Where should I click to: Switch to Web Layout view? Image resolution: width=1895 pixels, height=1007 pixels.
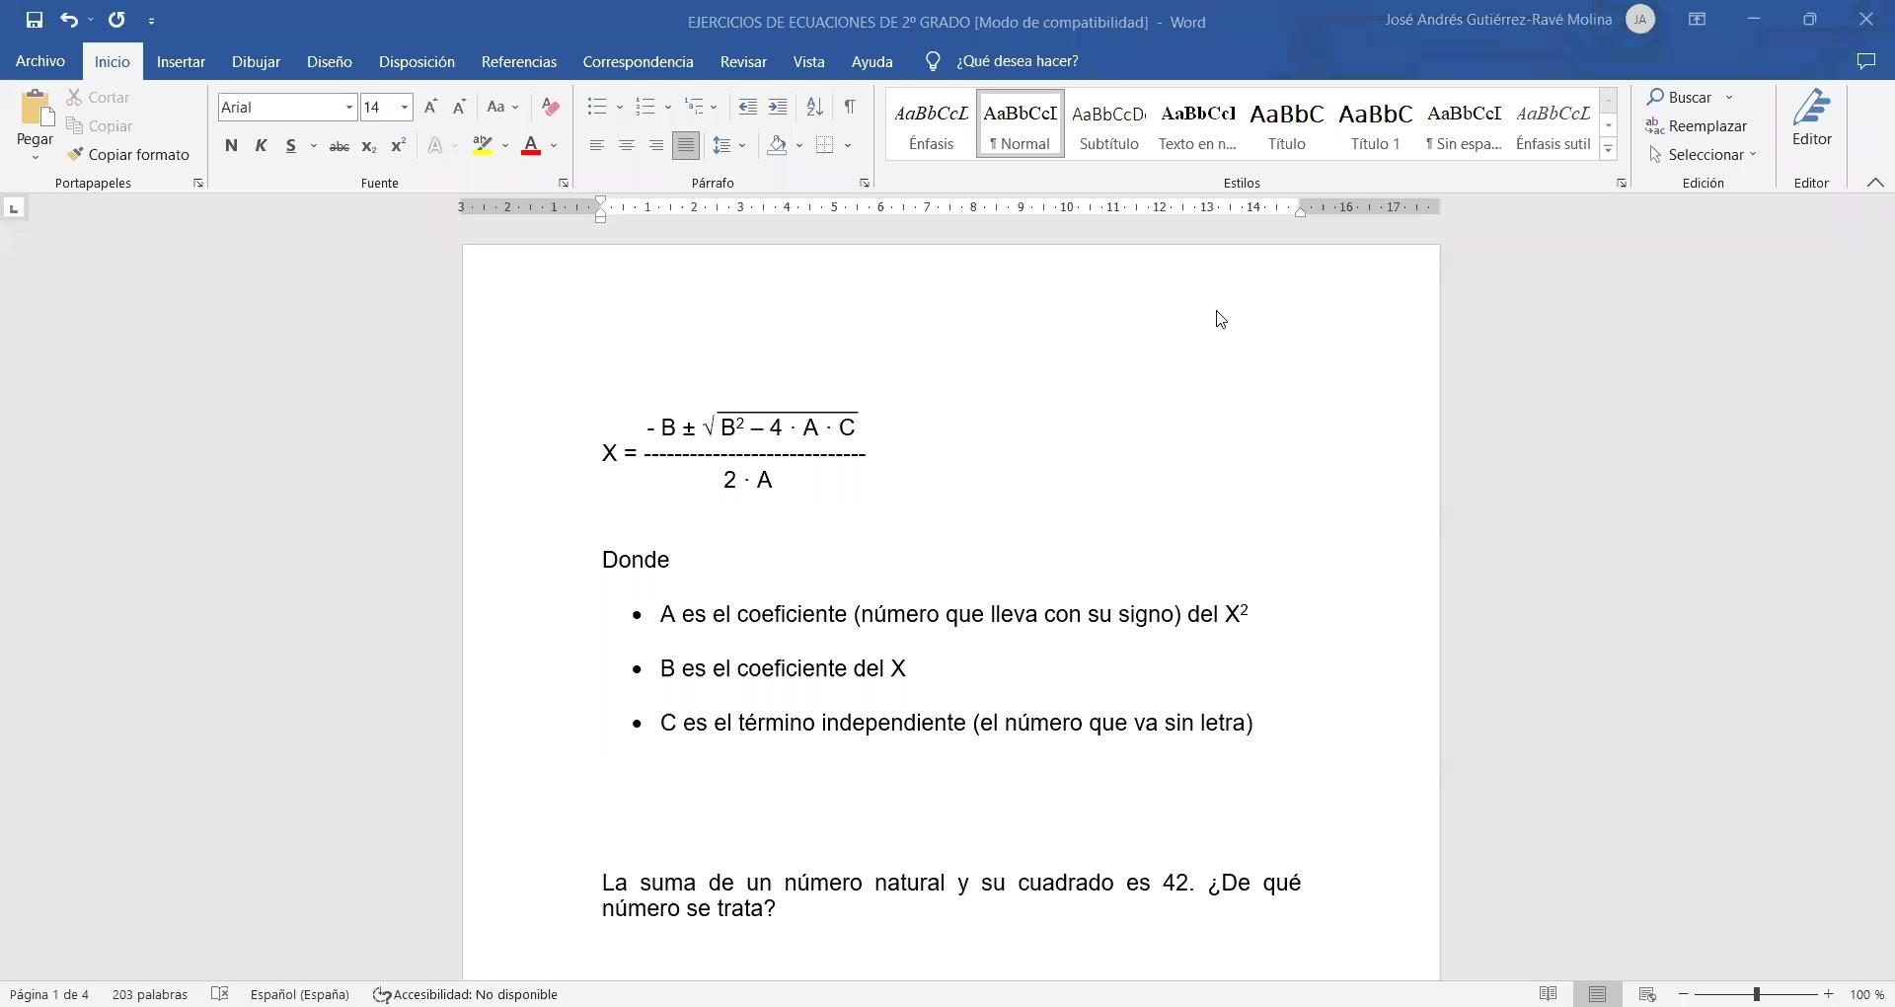point(1646,994)
